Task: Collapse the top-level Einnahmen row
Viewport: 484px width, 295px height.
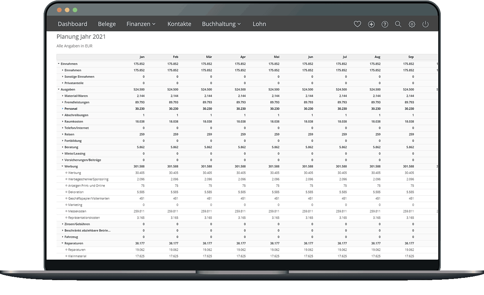Action: pyautogui.click(x=59, y=64)
